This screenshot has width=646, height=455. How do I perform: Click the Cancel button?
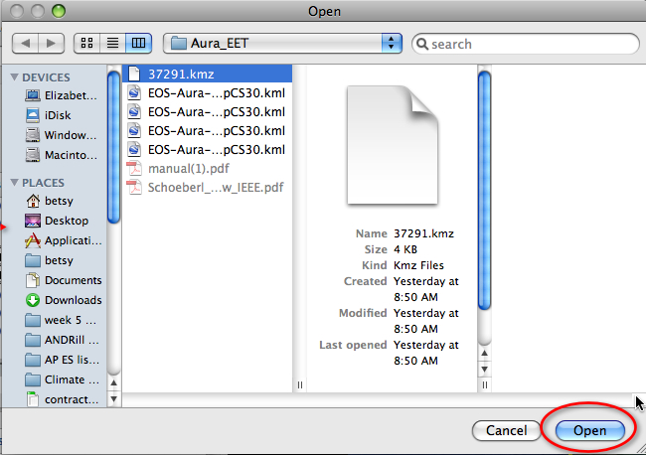(x=506, y=431)
